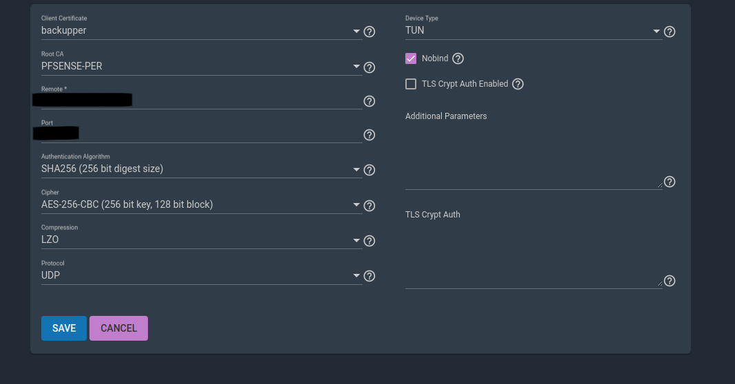The width and height of the screenshot is (735, 384).
Task: Save the OpenVPN client settings
Action: point(64,328)
